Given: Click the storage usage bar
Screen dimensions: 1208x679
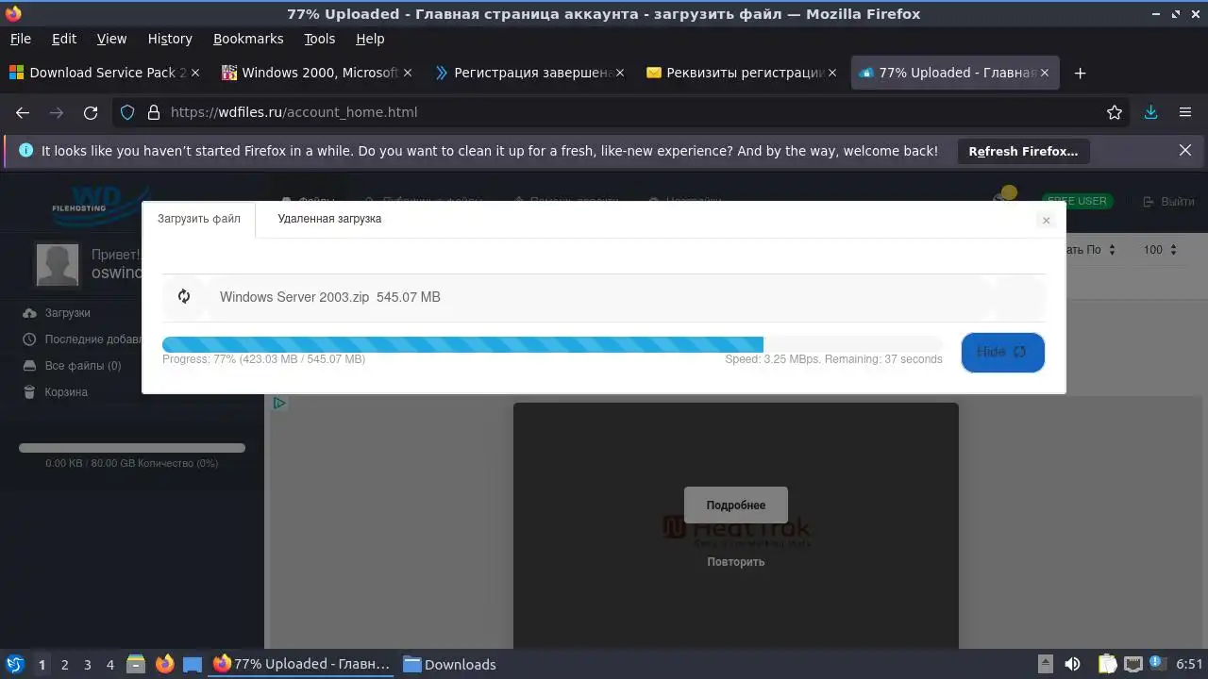Looking at the screenshot, I should (132, 448).
